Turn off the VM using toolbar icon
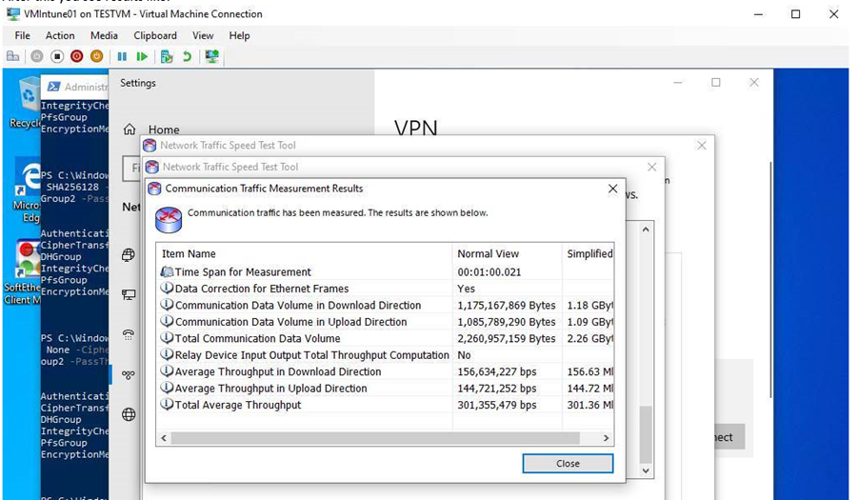 (57, 56)
